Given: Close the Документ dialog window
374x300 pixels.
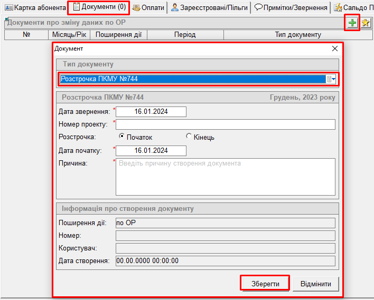Looking at the screenshot, I should tap(334, 49).
